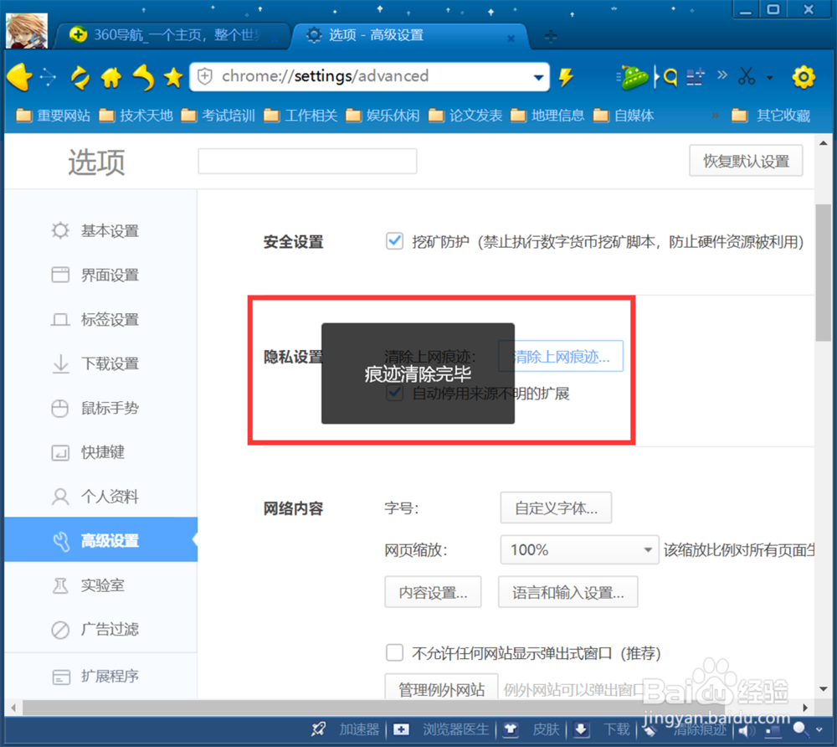Close the 选项 - 高级设置 tab
Screen dimensions: 837x747
coord(511,38)
